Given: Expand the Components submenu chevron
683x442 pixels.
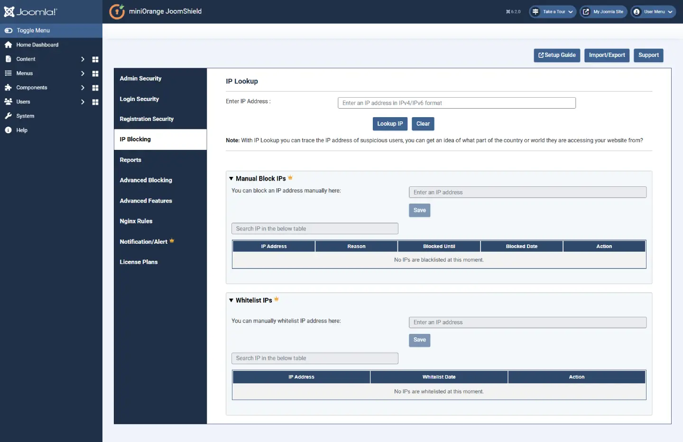Looking at the screenshot, I should (x=83, y=88).
